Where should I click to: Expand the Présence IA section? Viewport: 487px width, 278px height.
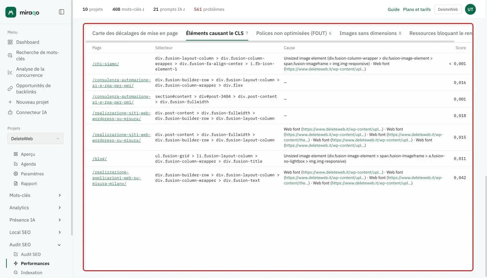(36, 220)
